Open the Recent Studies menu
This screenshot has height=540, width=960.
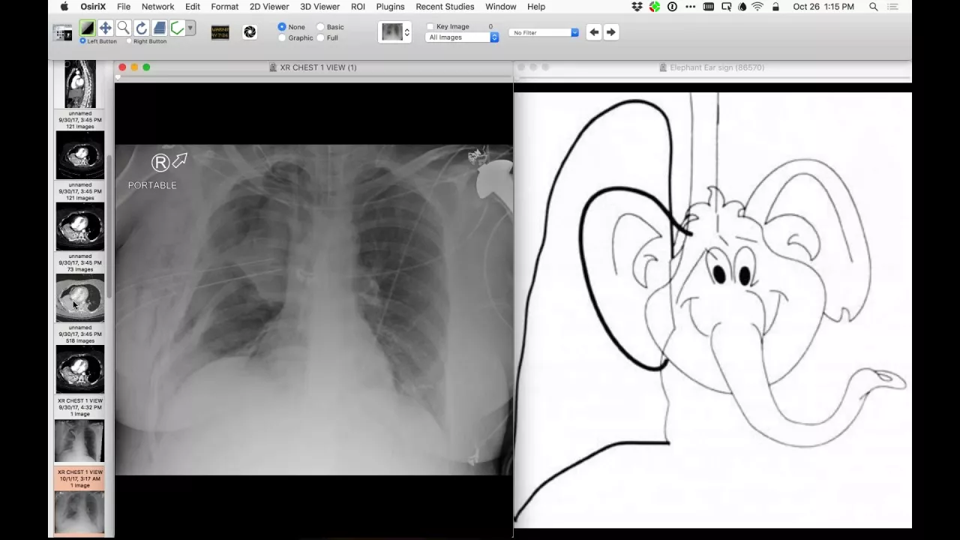pyautogui.click(x=445, y=7)
